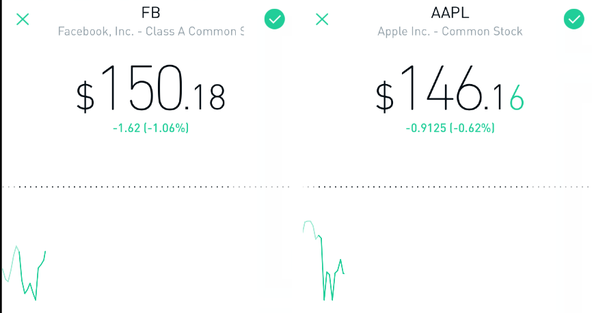The width and height of the screenshot is (592, 313).
Task: Click the faded early segment of the AAPL chart
Action: pos(309,222)
